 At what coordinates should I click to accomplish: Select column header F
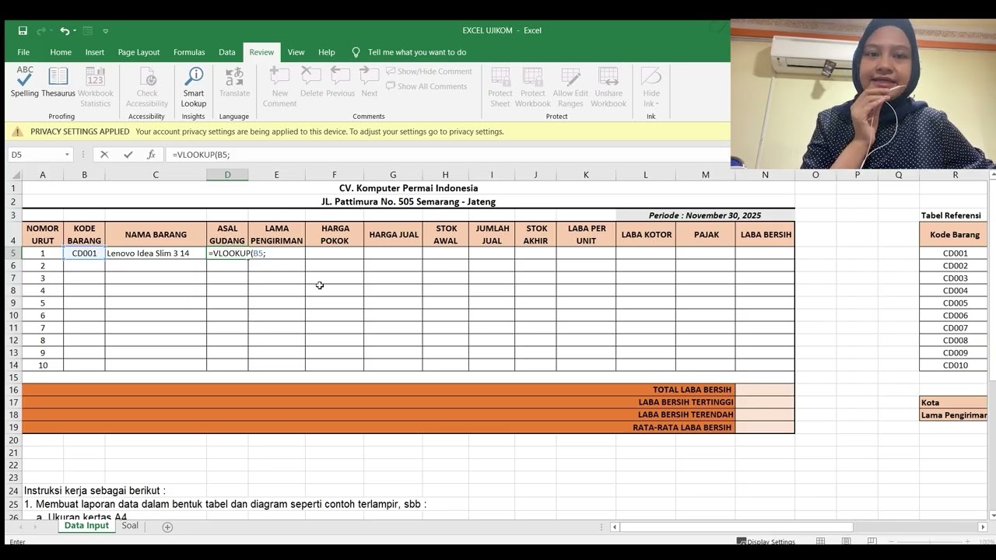335,175
